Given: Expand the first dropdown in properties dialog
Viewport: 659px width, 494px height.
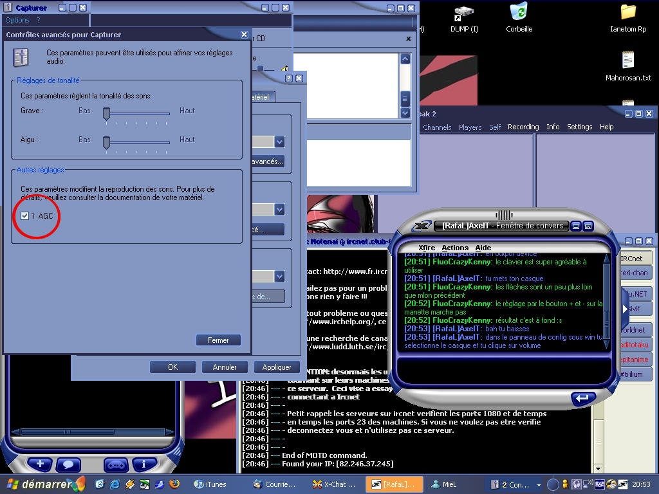Looking at the screenshot, I should 279,142.
